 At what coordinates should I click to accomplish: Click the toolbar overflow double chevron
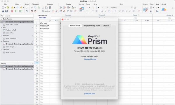[173, 8]
